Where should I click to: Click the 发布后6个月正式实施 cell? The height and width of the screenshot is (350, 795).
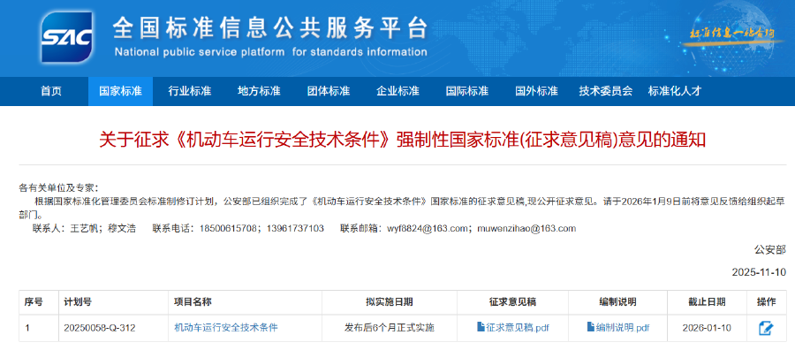(390, 328)
